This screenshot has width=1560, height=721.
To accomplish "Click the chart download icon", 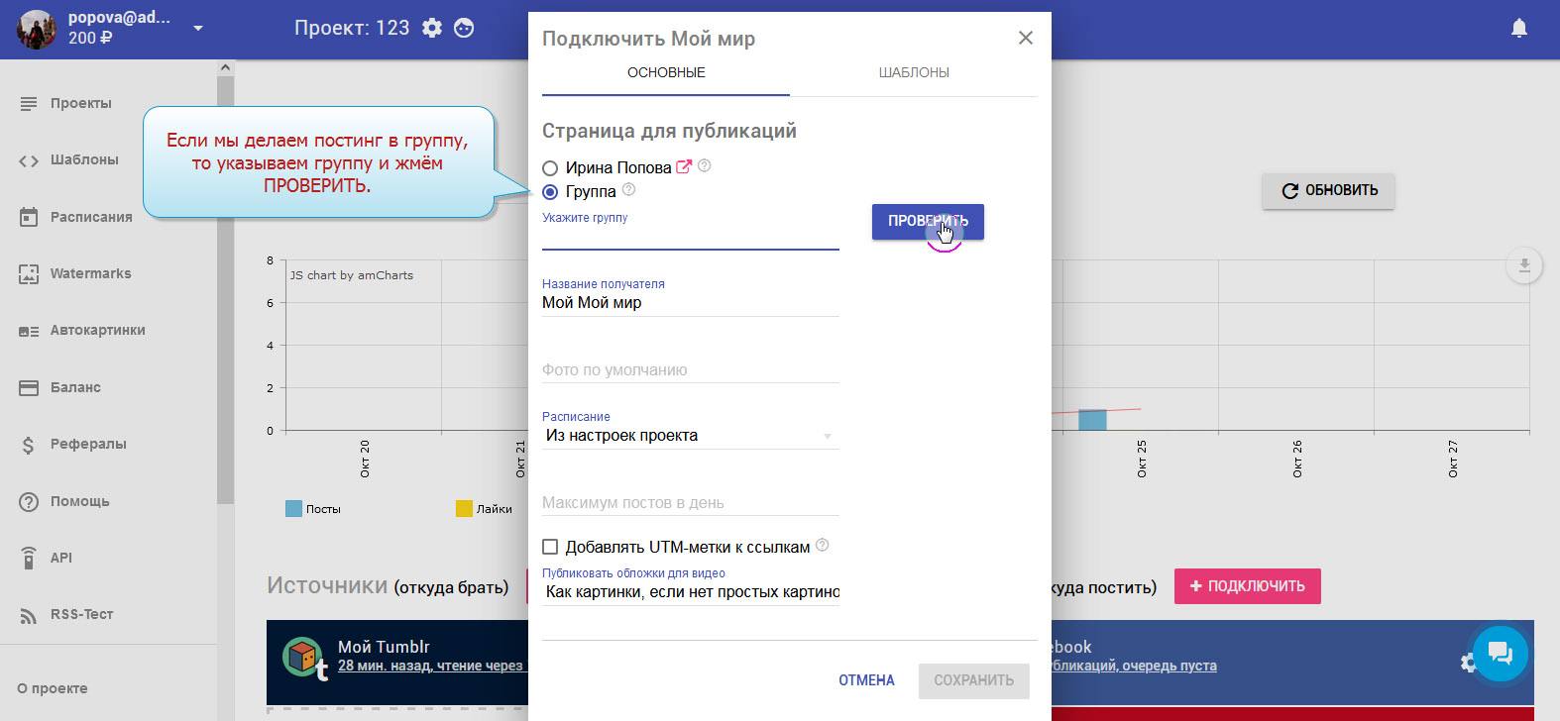I will [x=1524, y=265].
